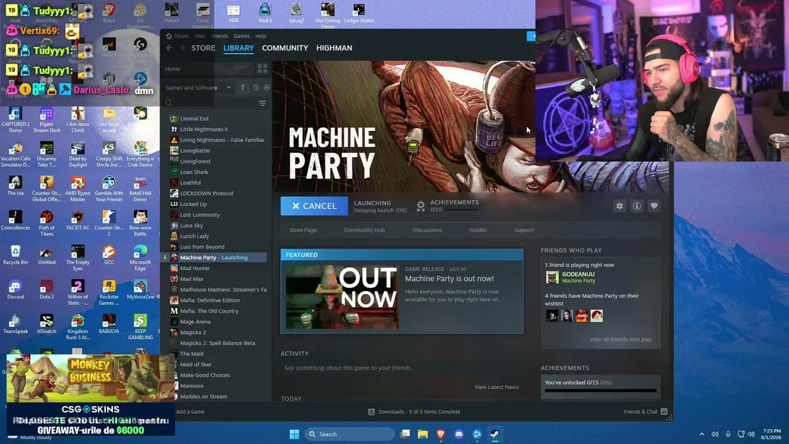789x444 pixels.
Task: Open the Guides link
Action: click(x=478, y=230)
